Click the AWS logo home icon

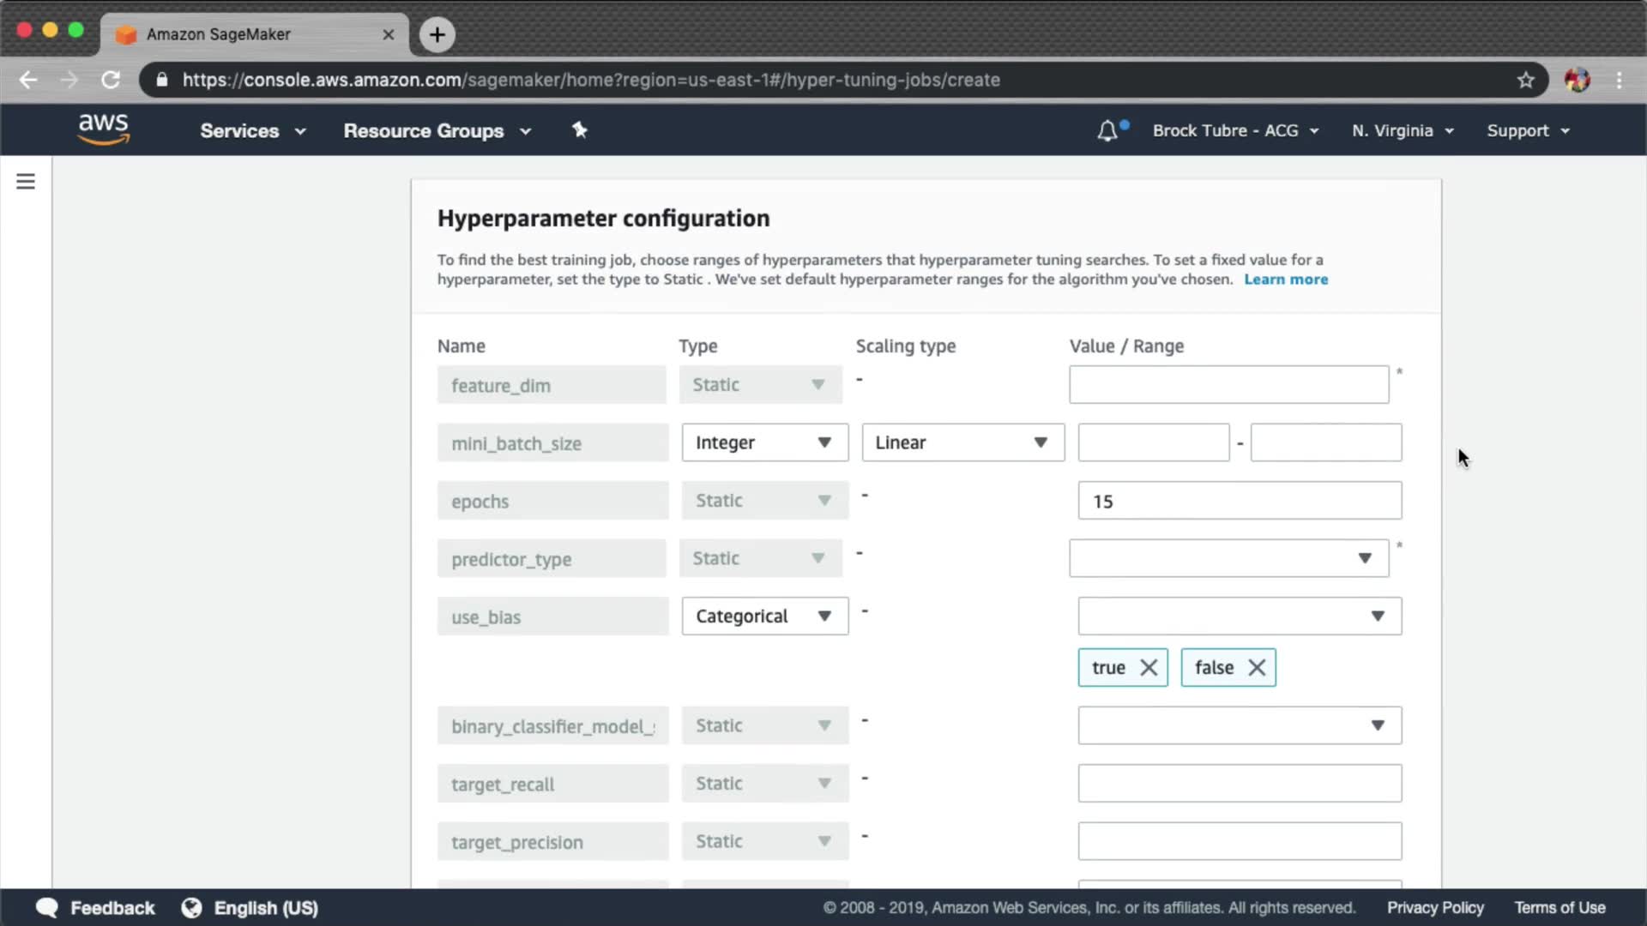click(103, 129)
